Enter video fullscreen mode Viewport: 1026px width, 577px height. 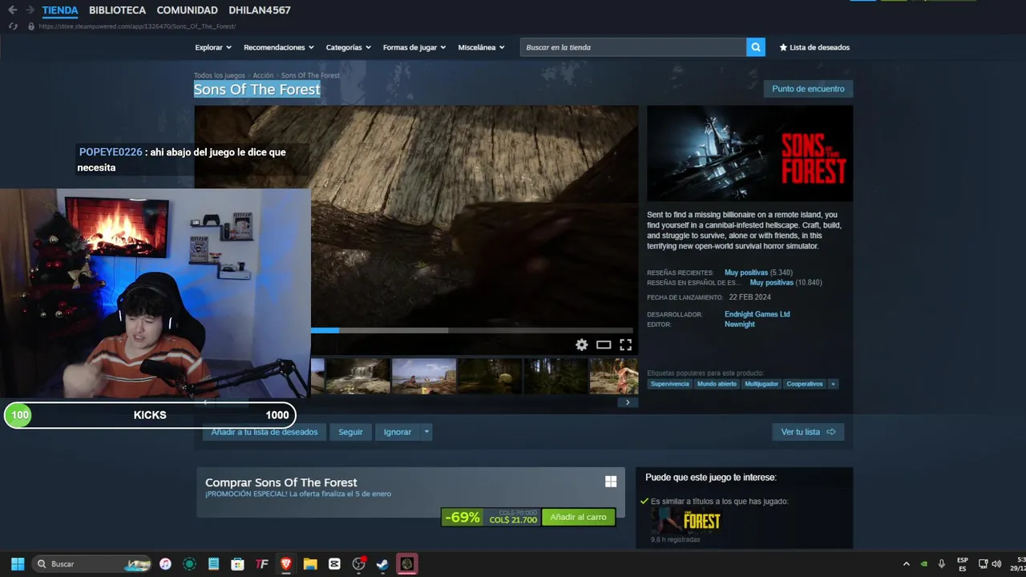pos(625,345)
